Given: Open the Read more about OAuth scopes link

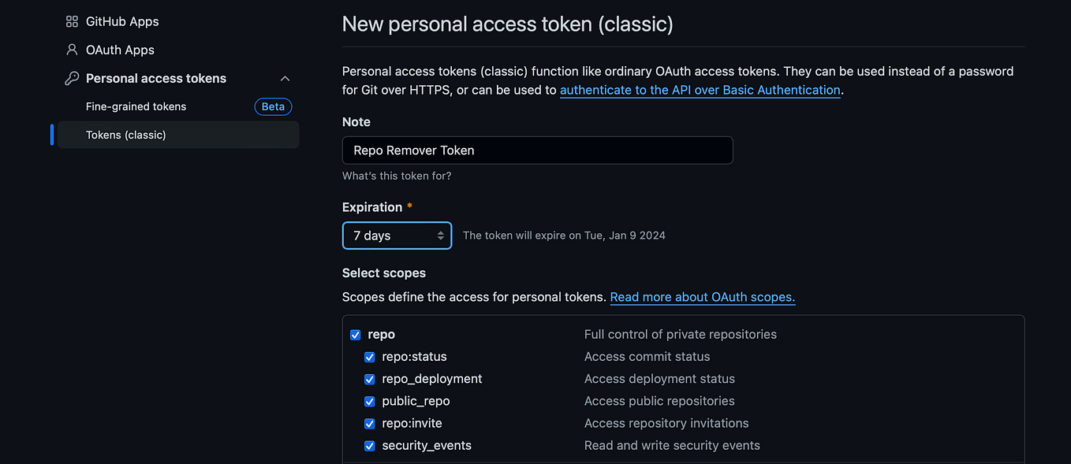Looking at the screenshot, I should tap(703, 297).
